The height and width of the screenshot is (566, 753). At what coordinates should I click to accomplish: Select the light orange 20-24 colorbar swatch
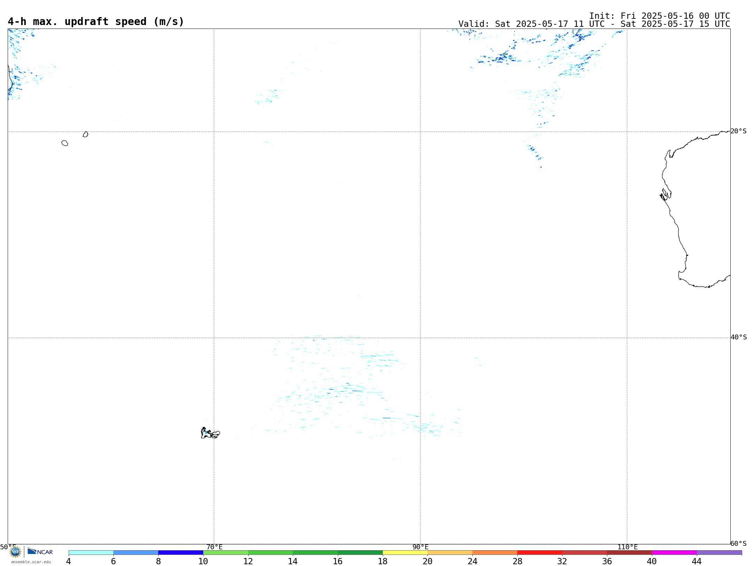450,553
